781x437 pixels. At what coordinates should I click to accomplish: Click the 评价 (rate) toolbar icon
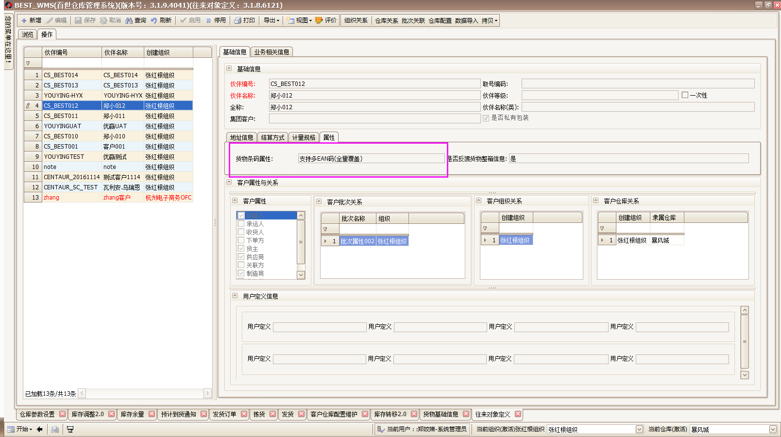tap(319, 20)
